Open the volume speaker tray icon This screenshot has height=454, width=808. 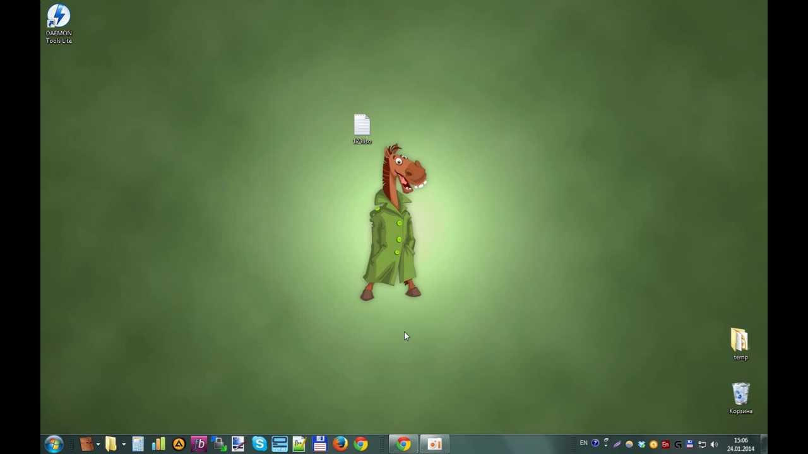click(714, 445)
